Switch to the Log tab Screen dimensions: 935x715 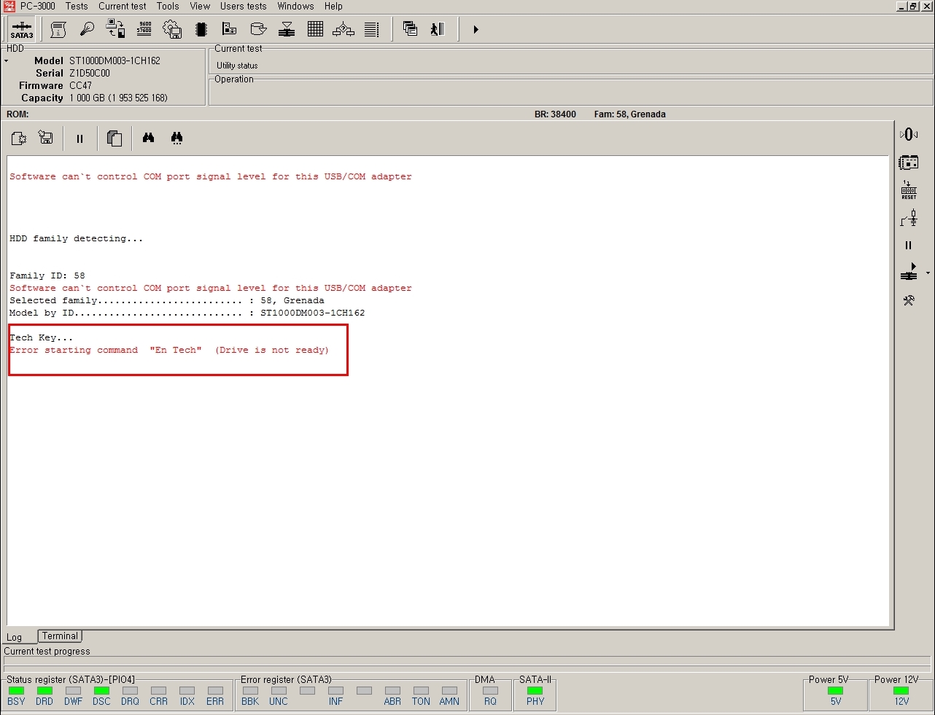(15, 637)
